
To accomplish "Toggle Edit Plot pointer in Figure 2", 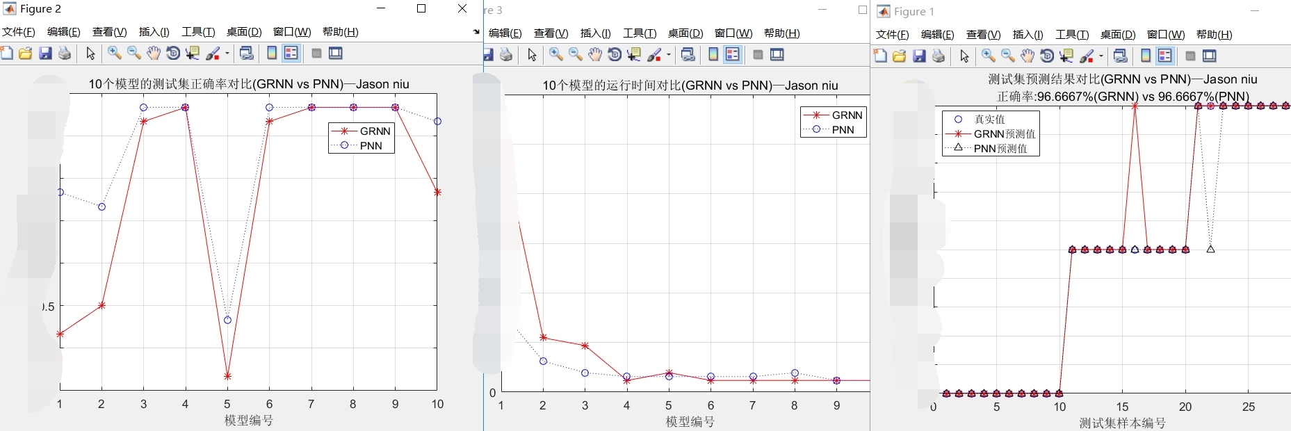I will coord(90,54).
